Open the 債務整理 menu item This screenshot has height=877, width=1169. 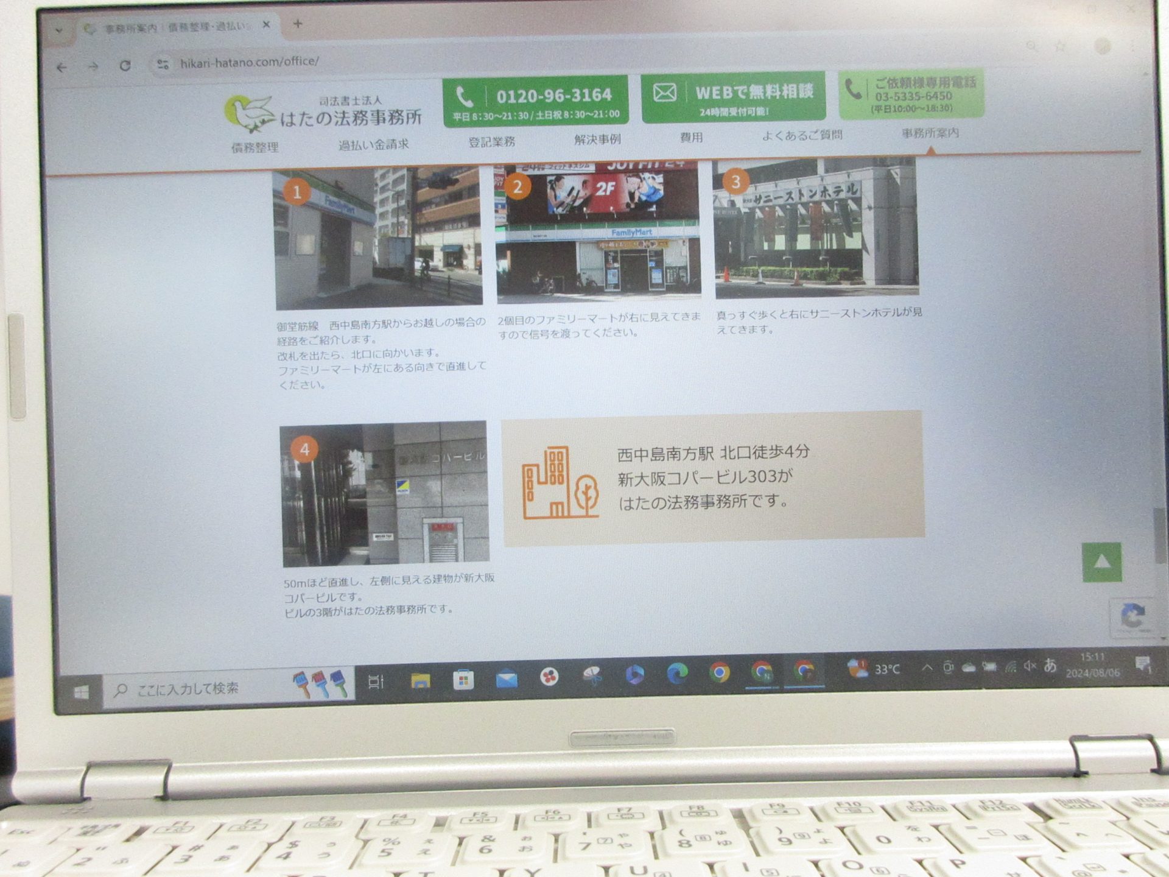tap(255, 147)
